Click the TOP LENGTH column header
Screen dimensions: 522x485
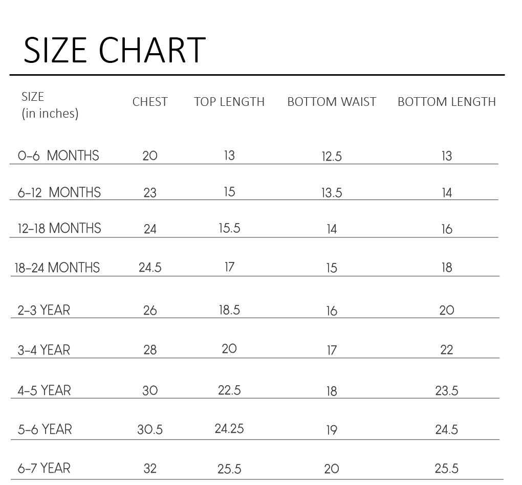tap(229, 102)
